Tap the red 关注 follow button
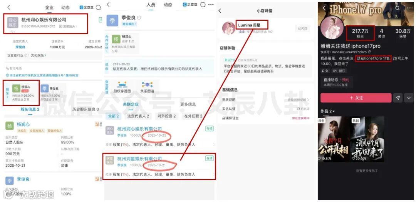416x202 pixels. [356, 98]
